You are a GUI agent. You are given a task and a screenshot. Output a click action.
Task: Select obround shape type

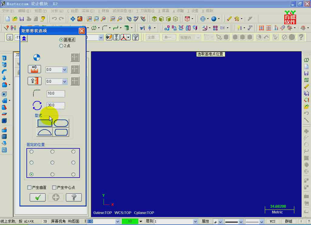[61, 123]
